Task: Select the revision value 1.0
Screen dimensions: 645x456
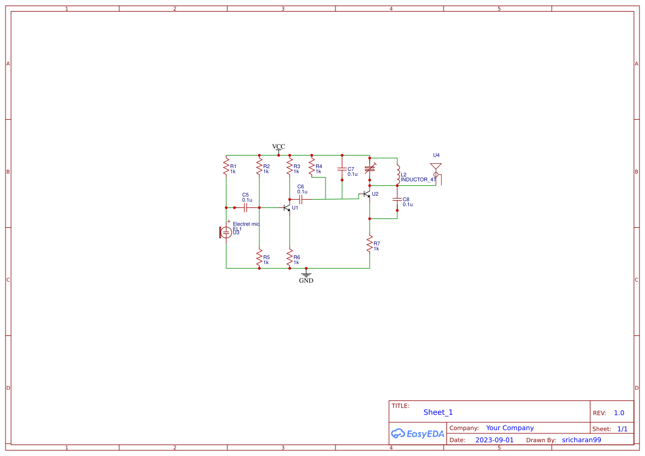Action: tap(619, 412)
